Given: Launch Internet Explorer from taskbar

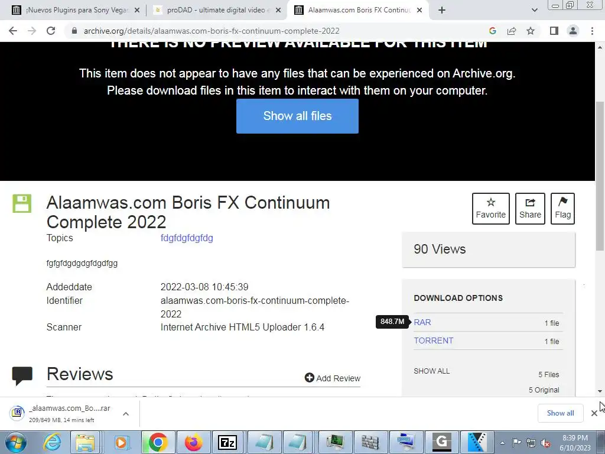Looking at the screenshot, I should click(52, 442).
